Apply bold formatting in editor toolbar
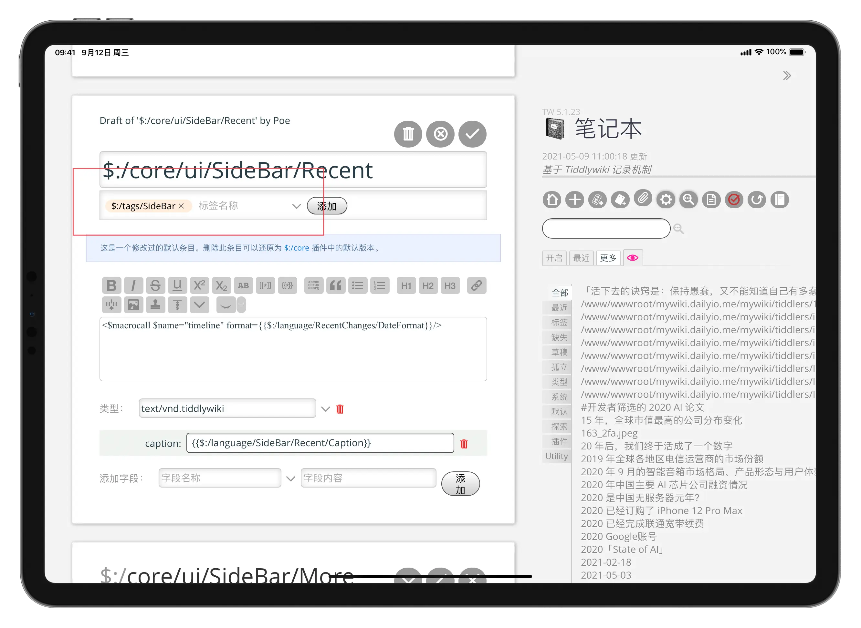Screen dimensions: 861x628 click(x=111, y=285)
